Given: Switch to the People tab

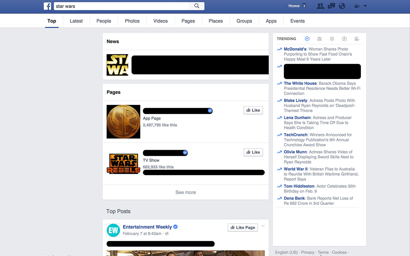Looking at the screenshot, I should pyautogui.click(x=104, y=21).
